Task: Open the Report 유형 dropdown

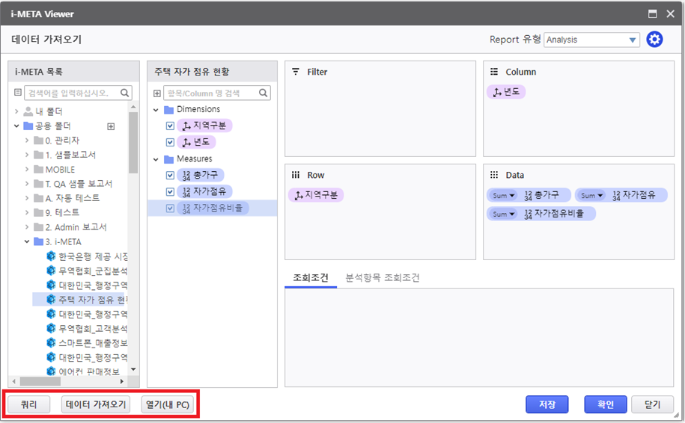Action: point(591,40)
